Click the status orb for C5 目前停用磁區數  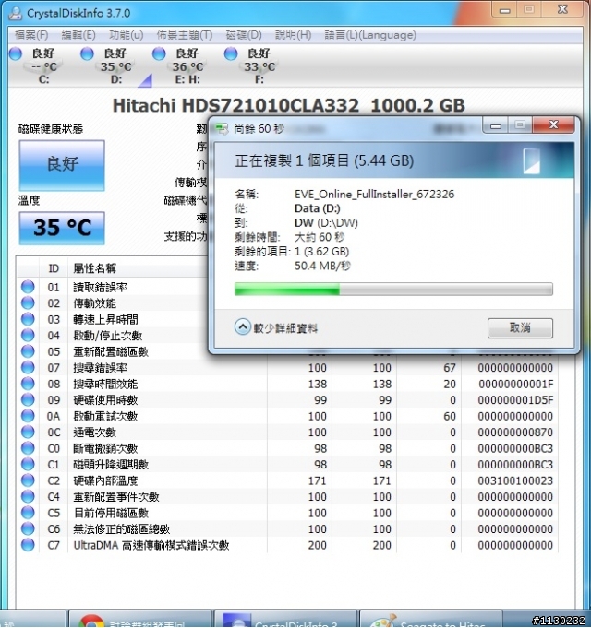[28, 513]
